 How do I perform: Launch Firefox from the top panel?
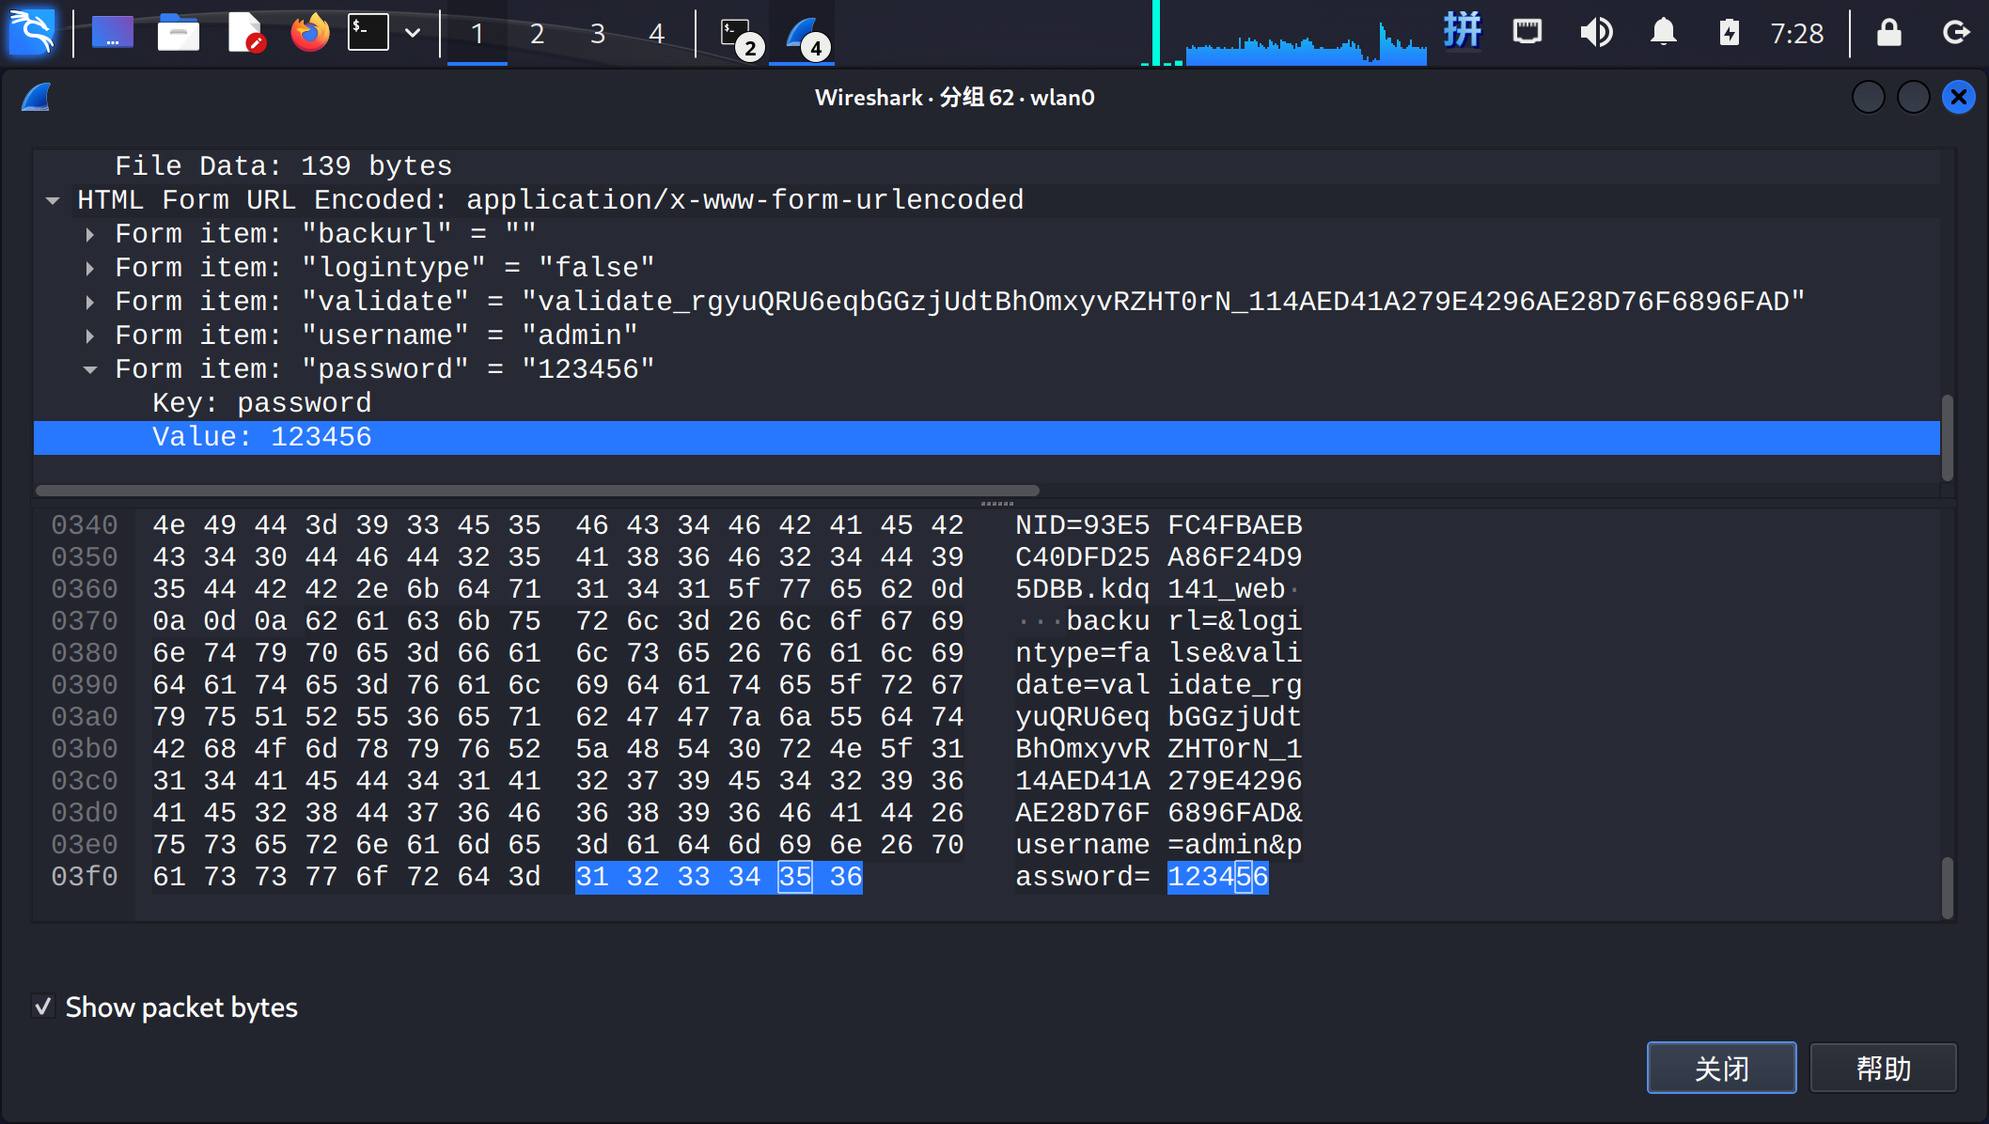pos(309,33)
